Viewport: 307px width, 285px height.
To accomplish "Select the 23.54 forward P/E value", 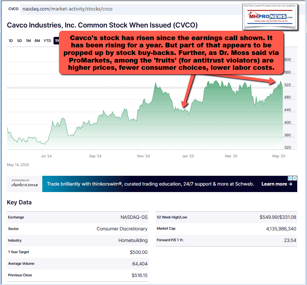I will pyautogui.click(x=290, y=241).
